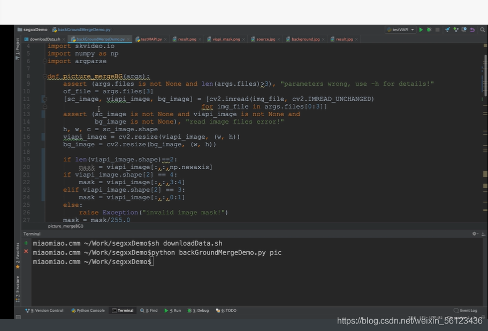Update project from version control
Screen dimensions: 488x331
(x=447, y=30)
